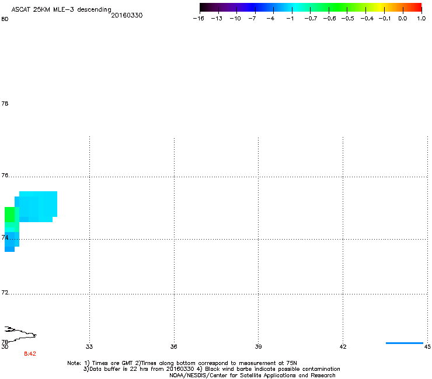Click the latitude label 72
This screenshot has width=432, height=379.
[x=5, y=292]
